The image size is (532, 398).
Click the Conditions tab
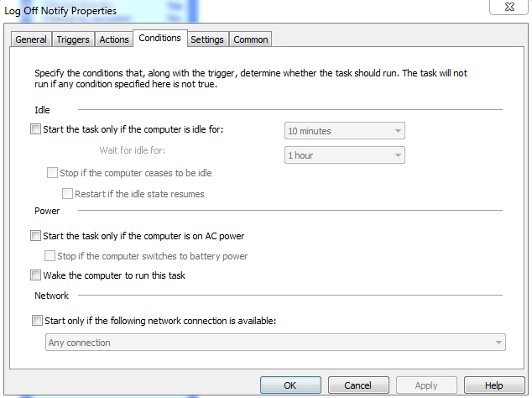(x=159, y=39)
